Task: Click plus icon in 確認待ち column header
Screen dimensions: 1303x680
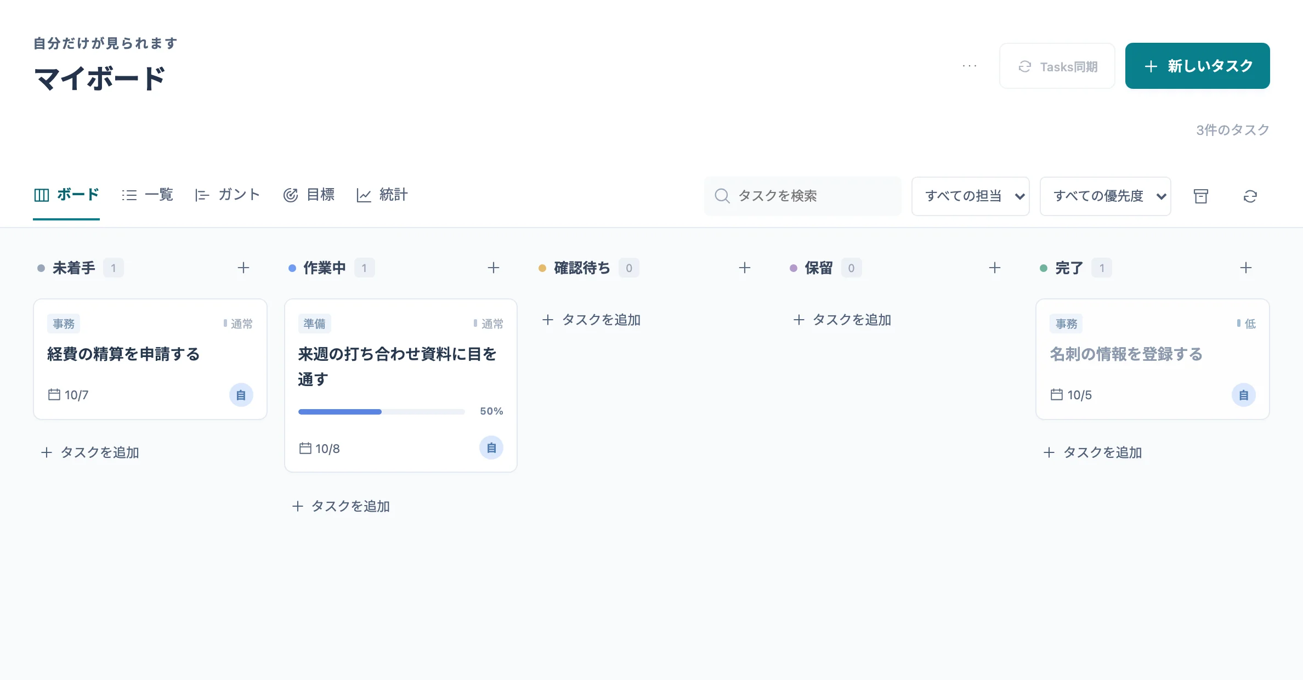Action: [x=745, y=268]
